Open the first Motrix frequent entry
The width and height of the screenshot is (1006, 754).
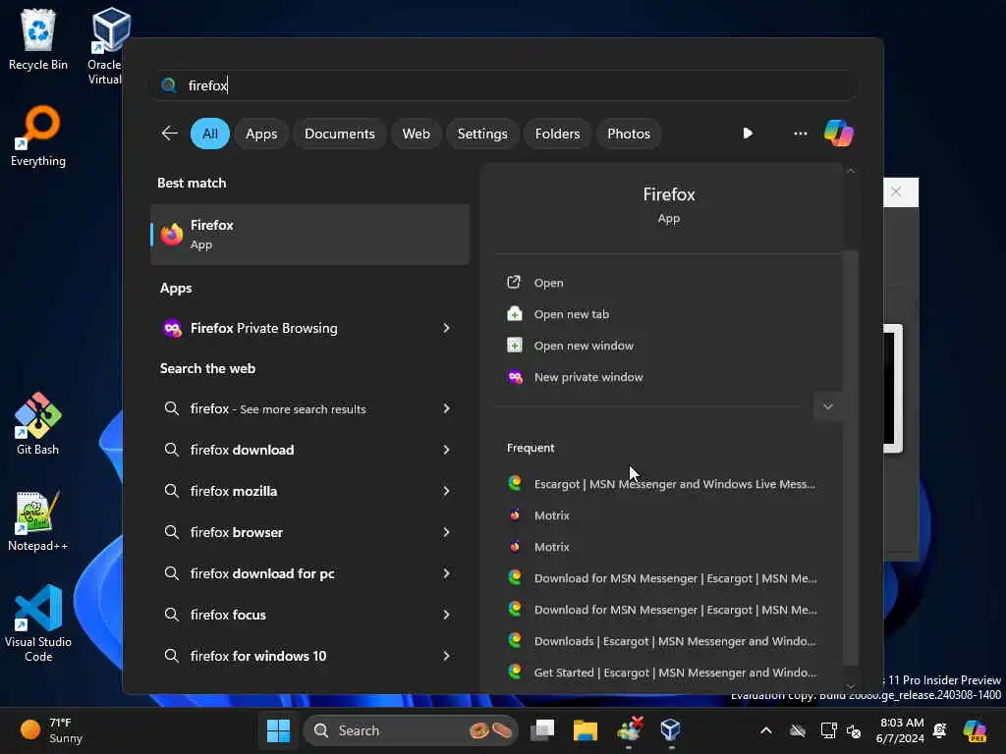tap(539, 515)
